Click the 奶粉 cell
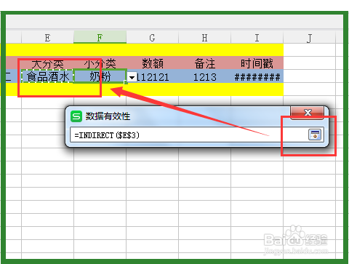The height and width of the screenshot is (264, 349). coord(100,76)
